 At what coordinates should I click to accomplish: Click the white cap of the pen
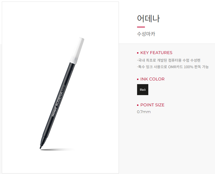point(77,51)
